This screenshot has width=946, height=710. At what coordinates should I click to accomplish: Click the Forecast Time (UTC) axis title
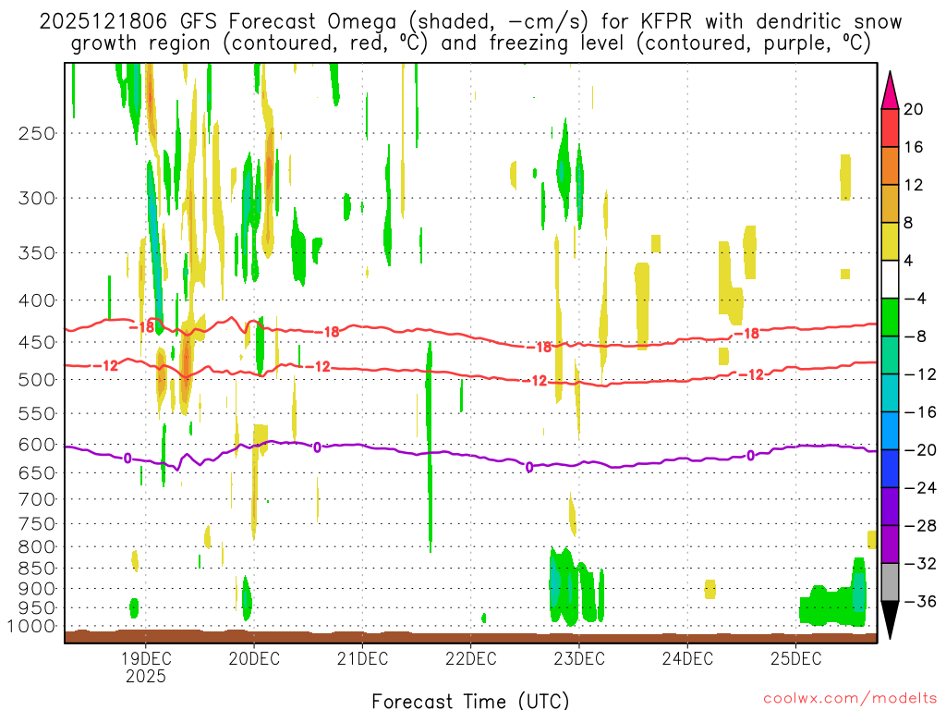(x=470, y=701)
